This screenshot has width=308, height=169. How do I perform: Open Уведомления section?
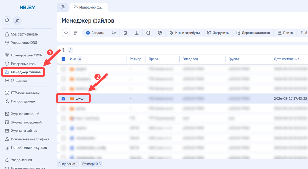pyautogui.click(x=22, y=160)
